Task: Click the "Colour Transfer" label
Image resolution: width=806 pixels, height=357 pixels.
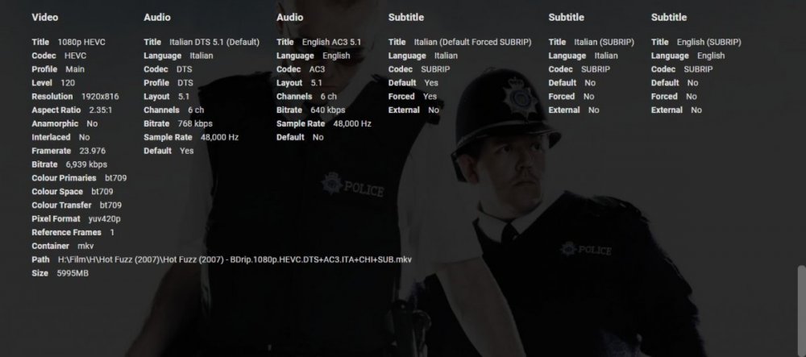Action: (62, 205)
